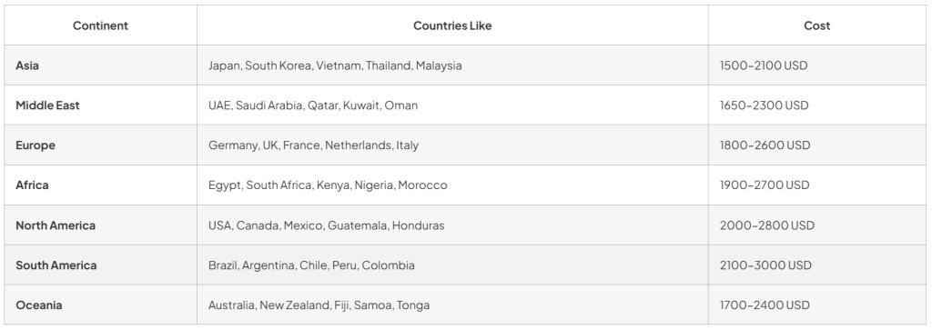Select the Middle East row label
Image resolution: width=932 pixels, height=330 pixels.
(47, 105)
